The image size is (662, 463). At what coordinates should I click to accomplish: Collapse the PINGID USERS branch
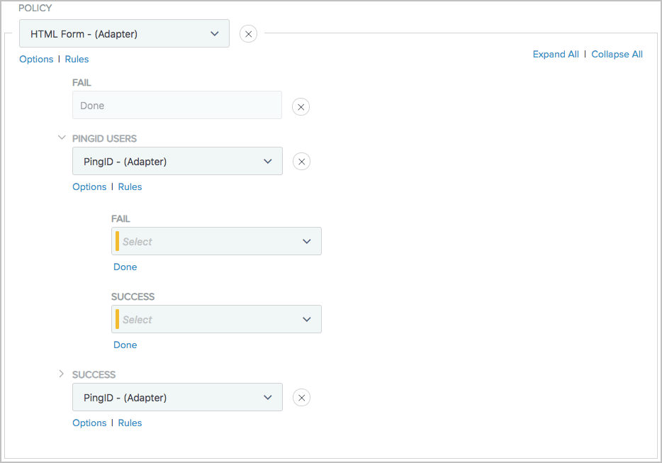click(62, 137)
